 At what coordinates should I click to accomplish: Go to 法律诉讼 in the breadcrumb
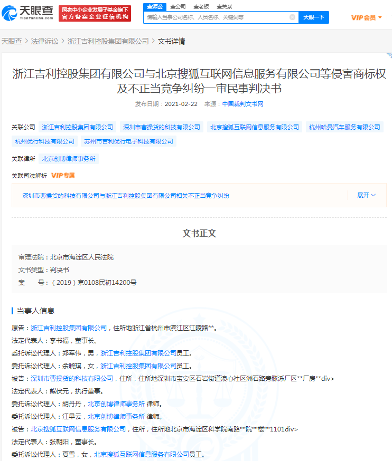pos(45,41)
